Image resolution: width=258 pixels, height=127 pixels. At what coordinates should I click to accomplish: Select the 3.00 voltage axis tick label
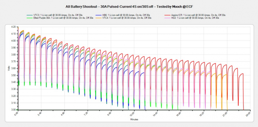click(13, 110)
